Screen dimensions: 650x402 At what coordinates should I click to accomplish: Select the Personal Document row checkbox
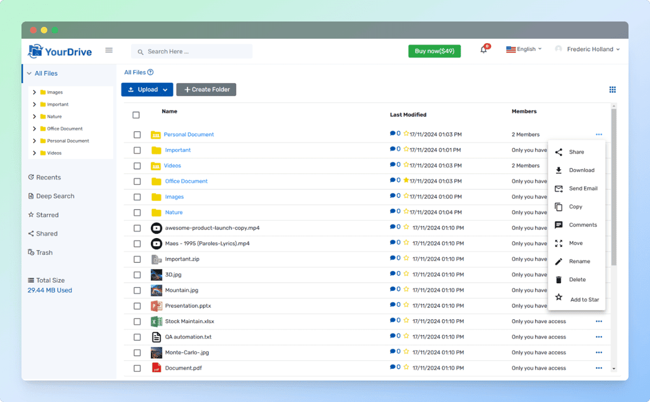137,135
